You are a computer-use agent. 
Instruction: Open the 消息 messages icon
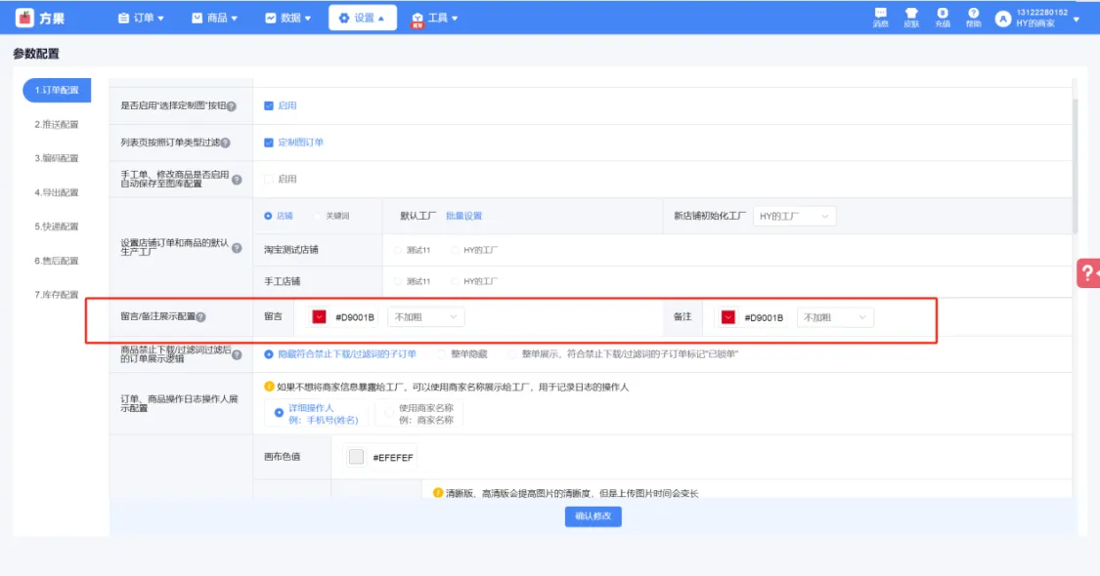[x=880, y=17]
